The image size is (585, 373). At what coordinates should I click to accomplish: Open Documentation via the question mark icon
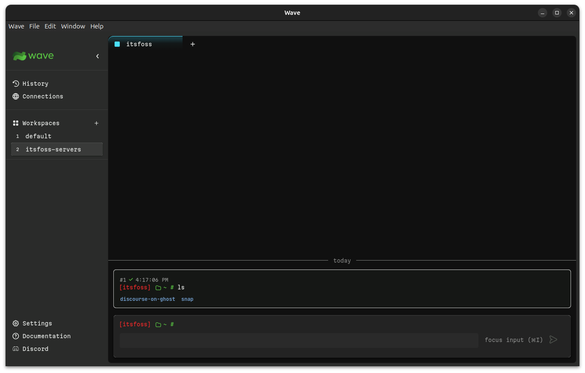(15, 336)
